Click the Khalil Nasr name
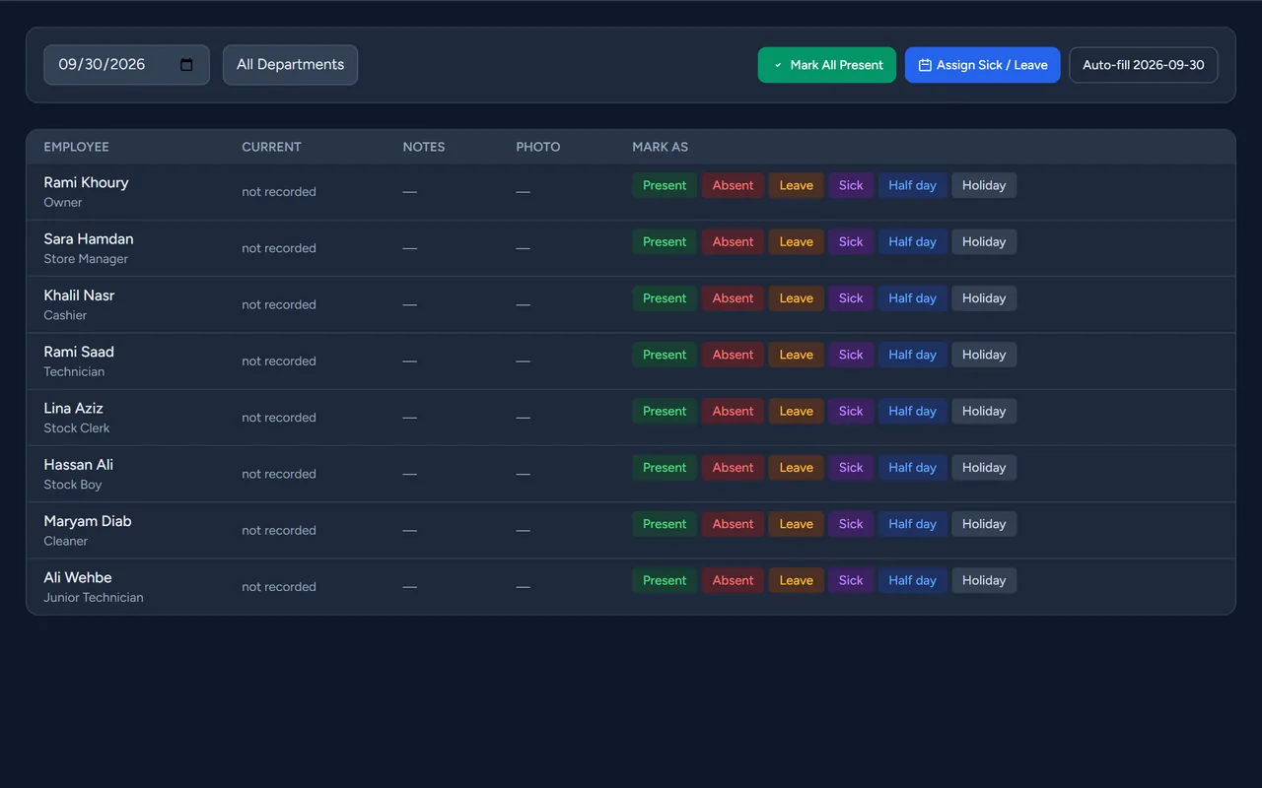The width and height of the screenshot is (1262, 788). pyautogui.click(x=79, y=295)
